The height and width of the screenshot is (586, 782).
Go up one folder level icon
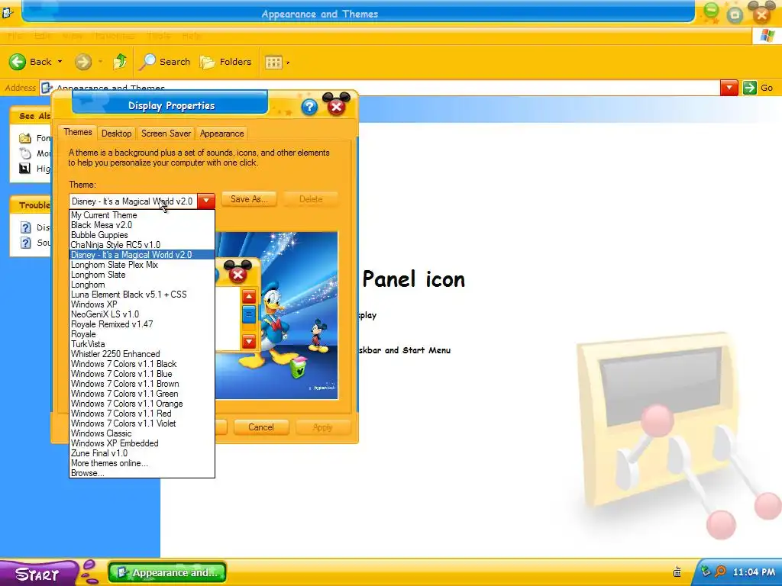[x=120, y=61]
